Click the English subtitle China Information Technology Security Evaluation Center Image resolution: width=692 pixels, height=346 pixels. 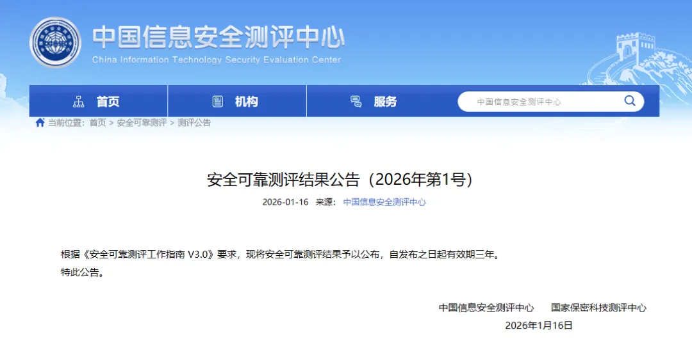point(217,60)
